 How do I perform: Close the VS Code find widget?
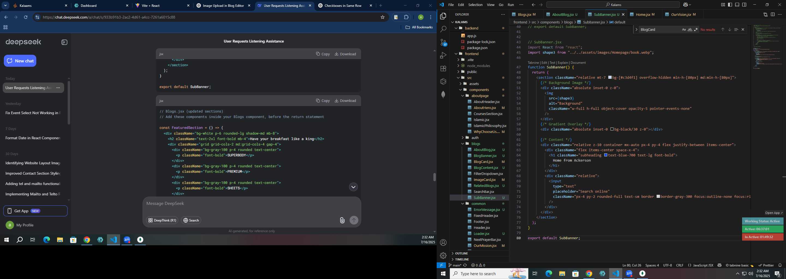pos(743,29)
